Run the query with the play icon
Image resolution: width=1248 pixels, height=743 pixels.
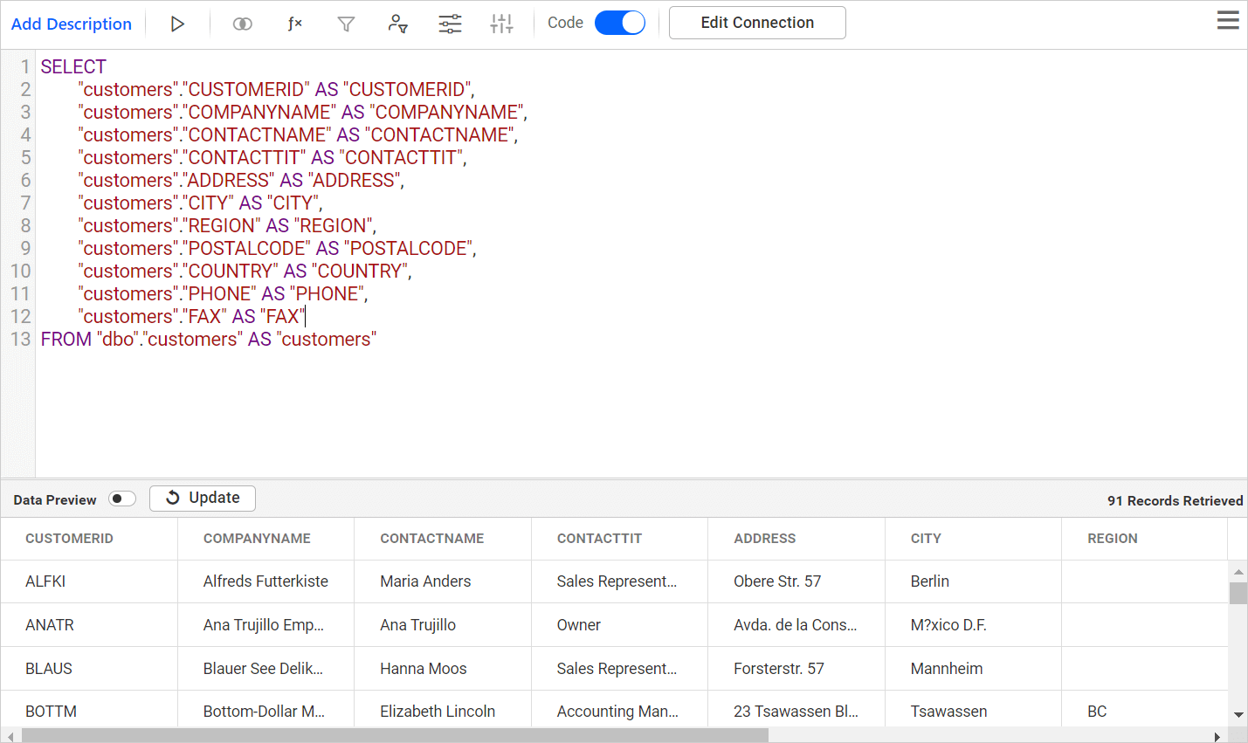[x=177, y=24]
